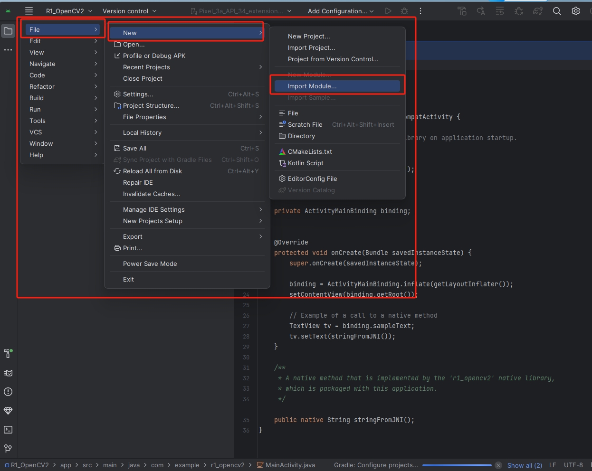
Task: Choose Save All
Action: (x=187, y=148)
